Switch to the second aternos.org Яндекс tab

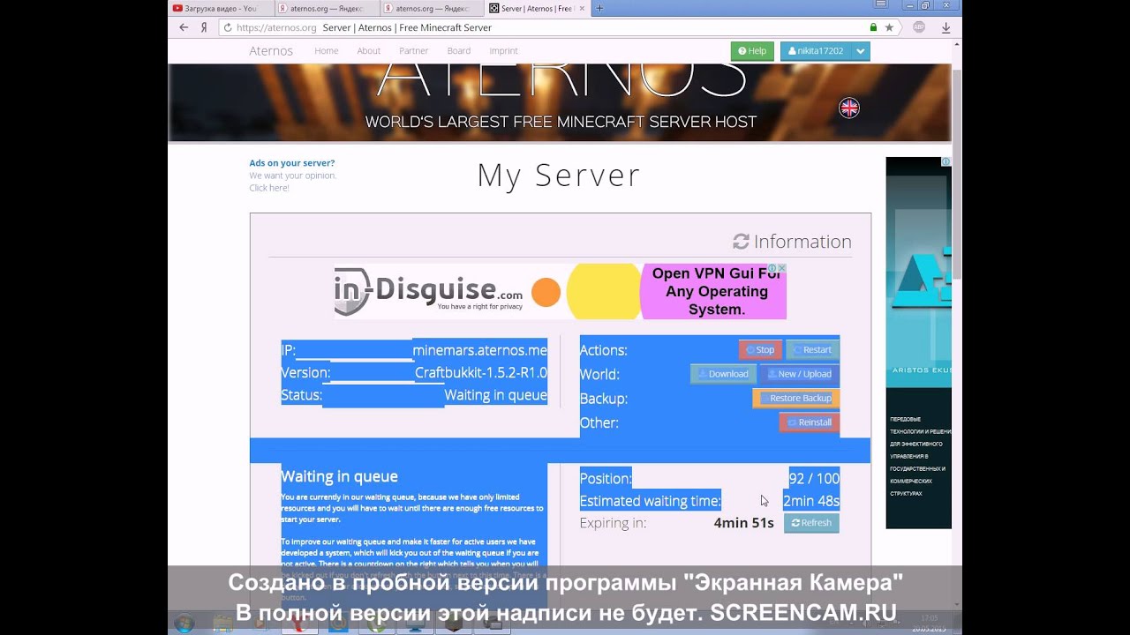pyautogui.click(x=432, y=8)
